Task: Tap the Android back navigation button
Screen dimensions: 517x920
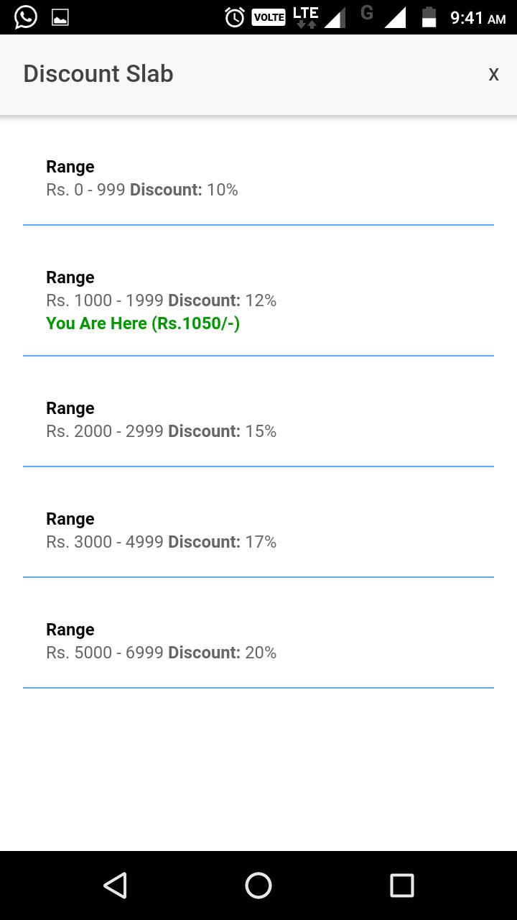Action: click(x=115, y=885)
